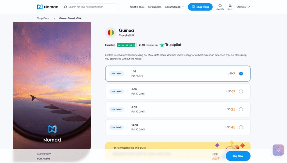Click the Guinea flag icon

[x=111, y=33]
